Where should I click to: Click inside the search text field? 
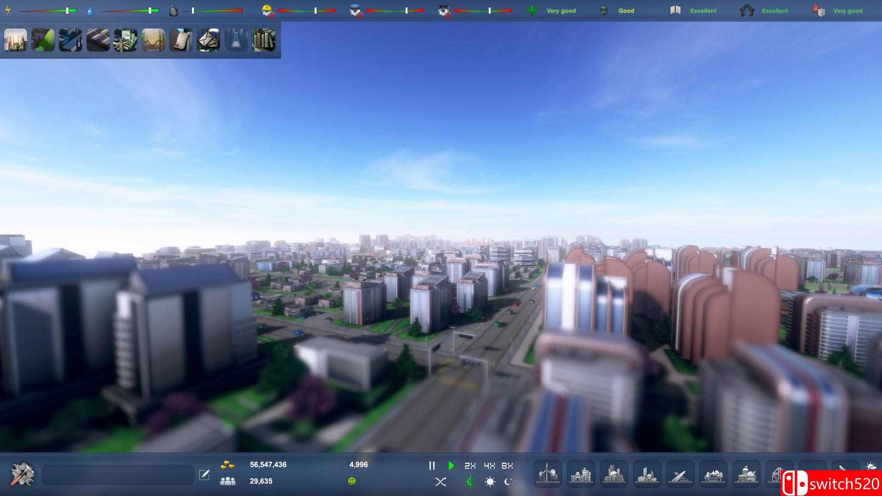[117, 473]
